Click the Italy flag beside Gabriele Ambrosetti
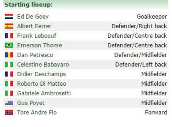 pyautogui.click(x=9, y=93)
